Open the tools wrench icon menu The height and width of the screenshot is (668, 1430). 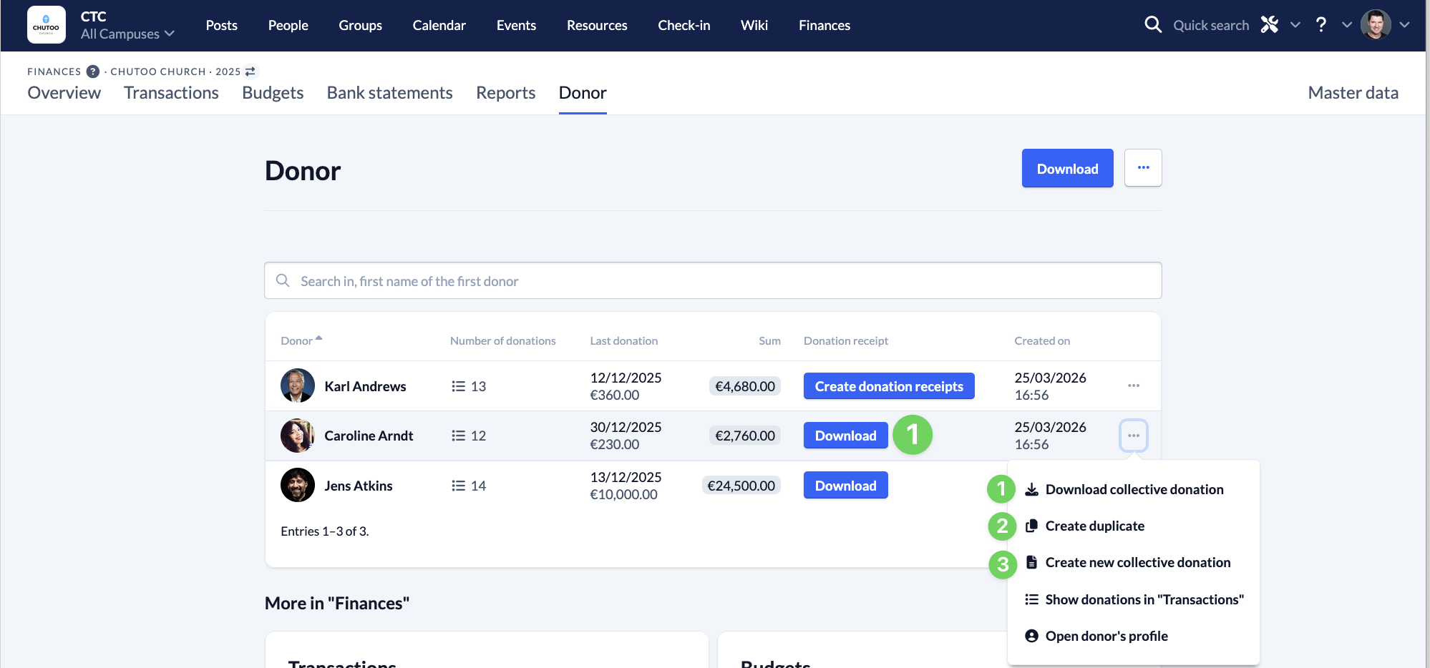[1270, 25]
